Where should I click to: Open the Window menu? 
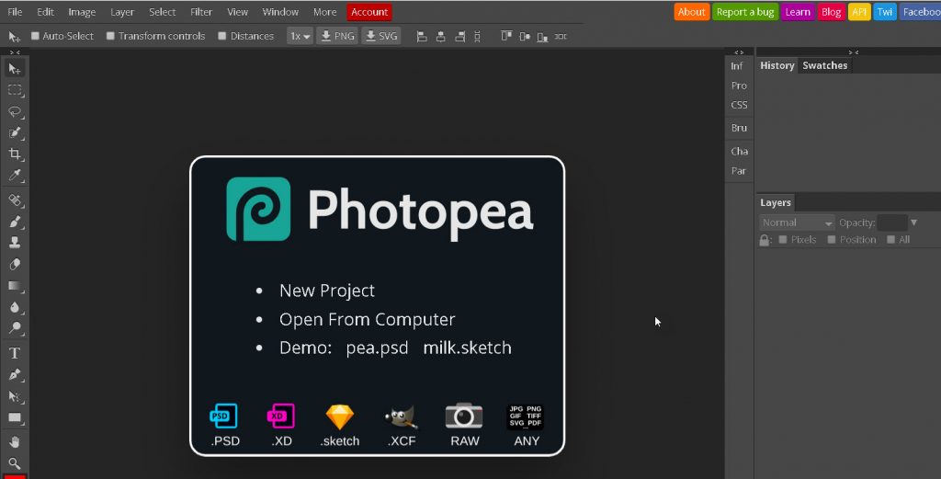[x=280, y=12]
